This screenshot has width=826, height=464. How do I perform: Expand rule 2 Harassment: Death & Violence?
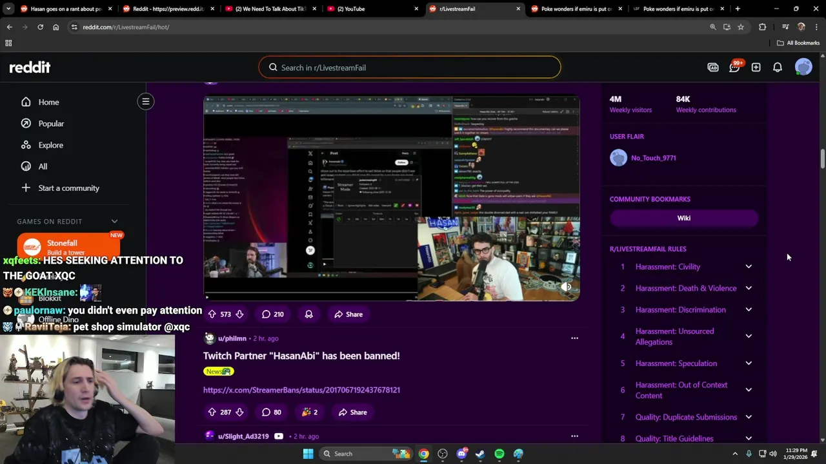tap(749, 288)
